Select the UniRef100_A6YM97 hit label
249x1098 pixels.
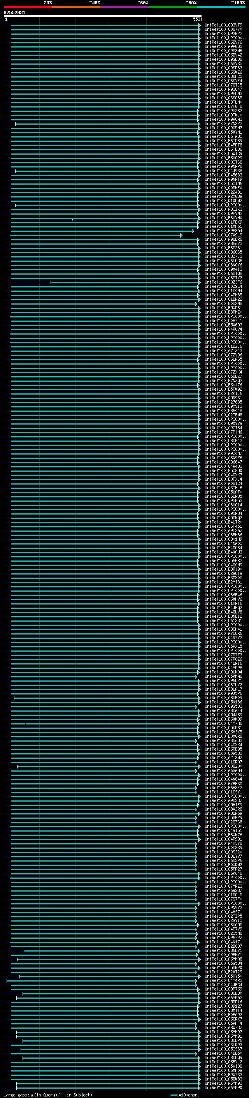click(x=223, y=1032)
